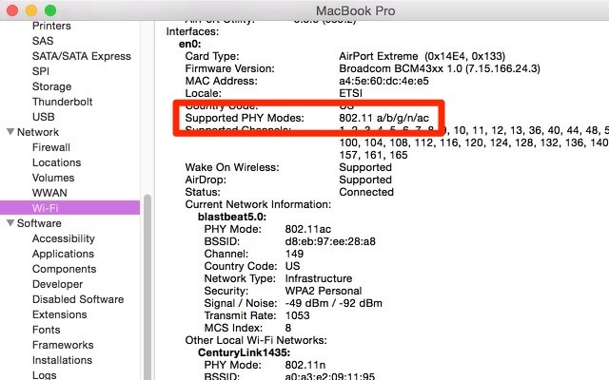Screen dimensions: 609x380
Task: Click the MAC address a4:5e:60:dc:4e:e5
Action: (x=383, y=81)
